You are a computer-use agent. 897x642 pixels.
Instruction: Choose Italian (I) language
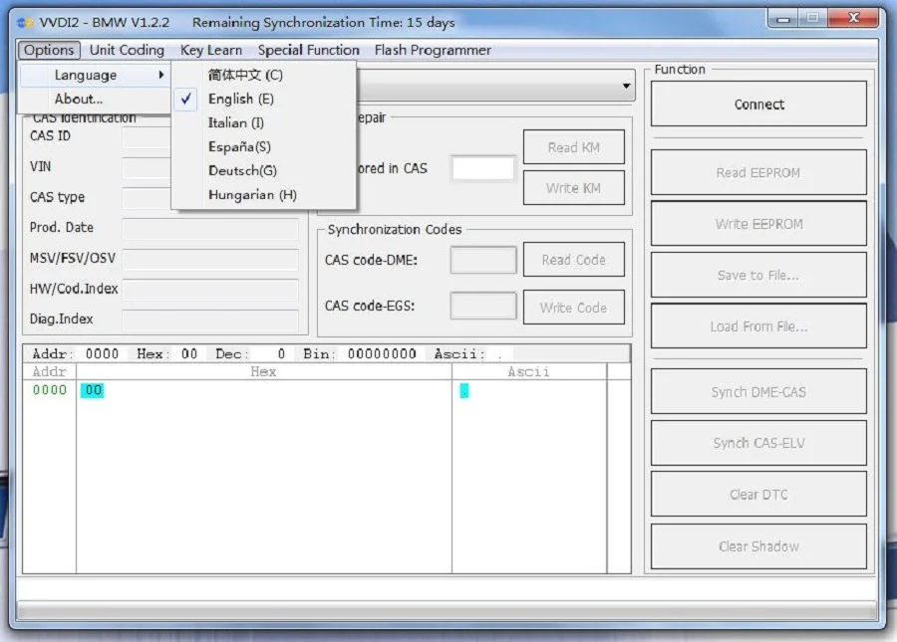264,122
